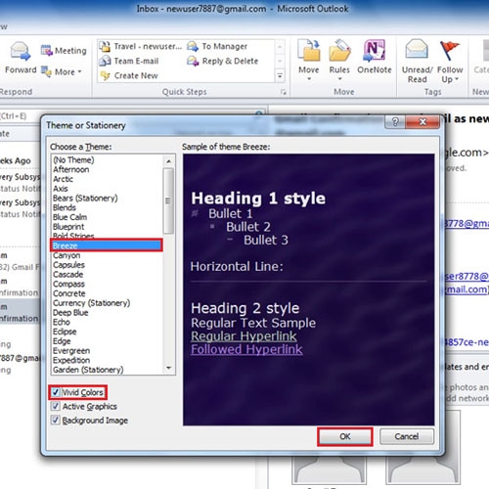Screen dimensions: 489x489
Task: Click the right contact photo placeholder
Action: click(422, 470)
